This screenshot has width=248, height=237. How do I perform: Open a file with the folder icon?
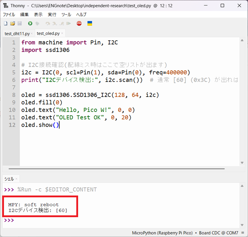click(x=13, y=23)
